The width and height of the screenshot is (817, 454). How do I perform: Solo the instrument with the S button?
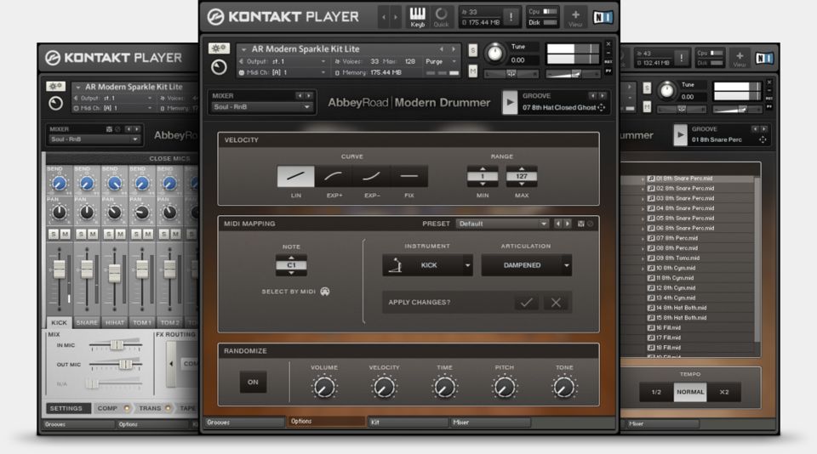[472, 52]
